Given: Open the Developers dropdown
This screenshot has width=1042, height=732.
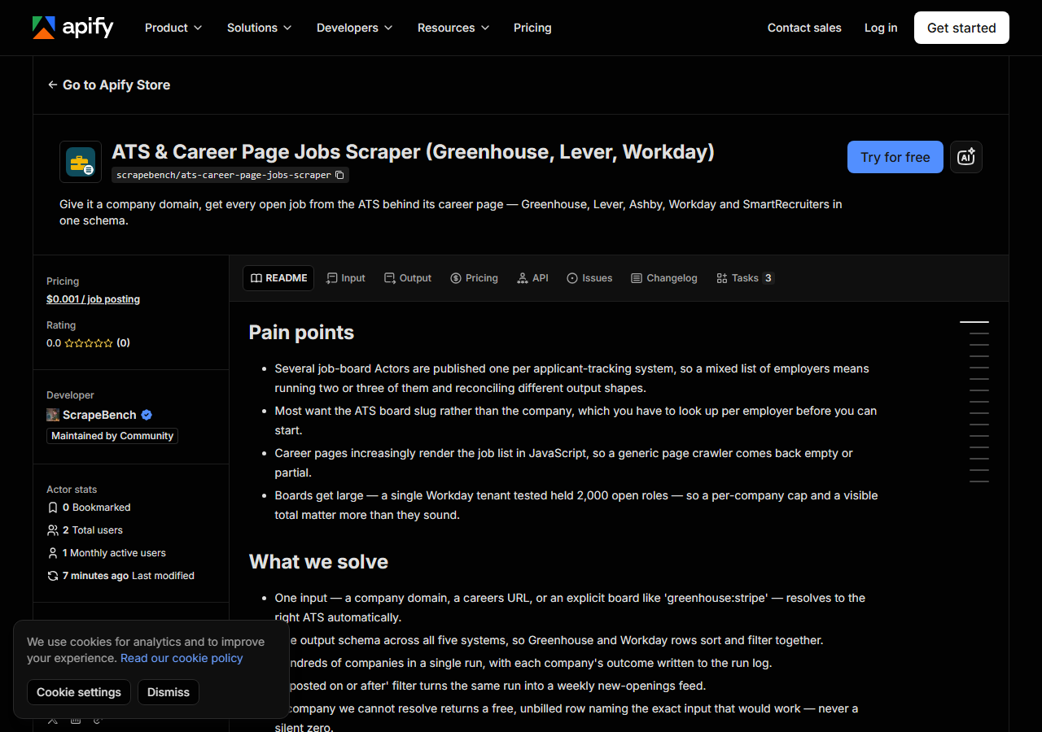Looking at the screenshot, I should tap(355, 28).
